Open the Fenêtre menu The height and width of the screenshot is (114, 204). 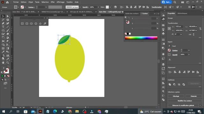(69, 2)
